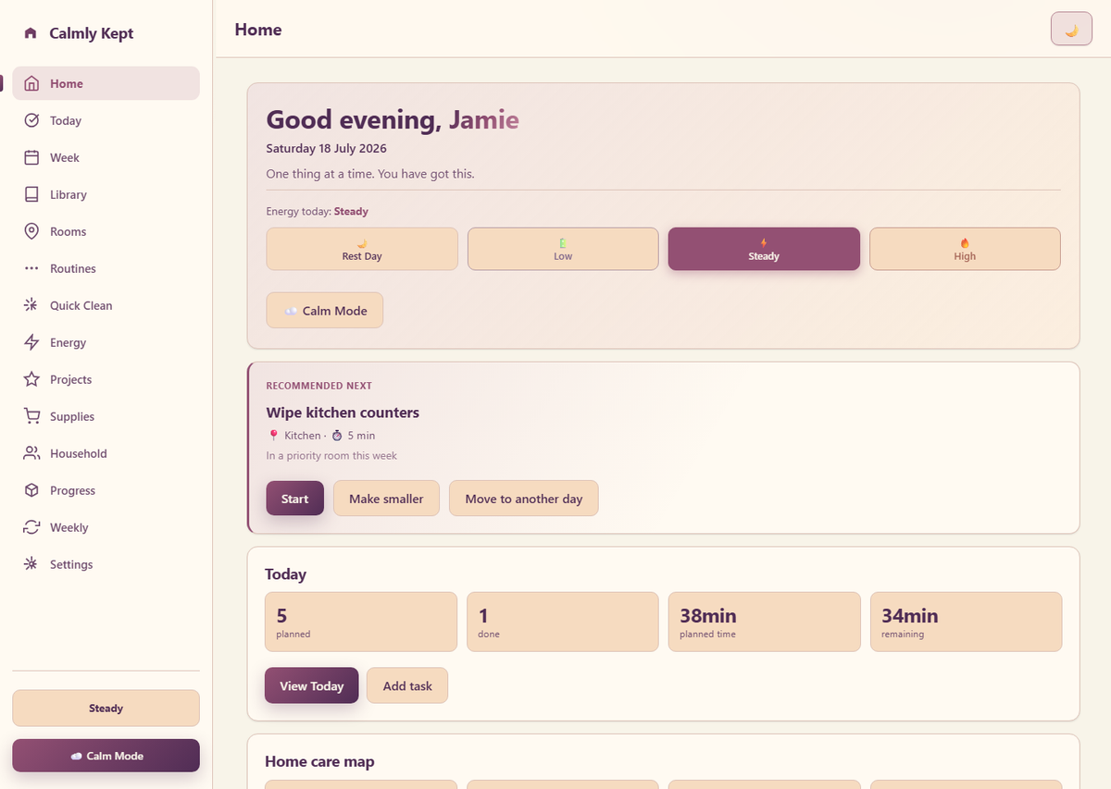Select Steady energy level option
The image size is (1111, 789).
[x=764, y=249]
